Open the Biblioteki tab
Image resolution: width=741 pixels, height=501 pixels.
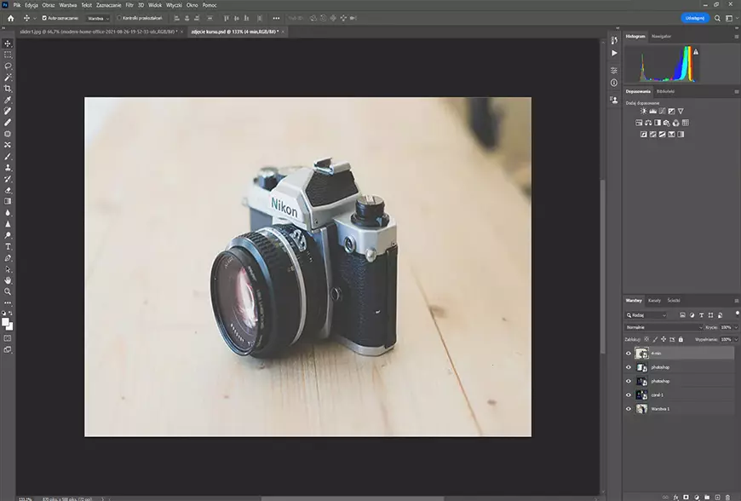(x=665, y=92)
